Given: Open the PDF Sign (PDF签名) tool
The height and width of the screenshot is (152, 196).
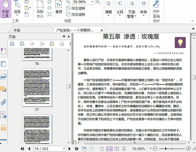Looking at the screenshot, I should 156,8.
